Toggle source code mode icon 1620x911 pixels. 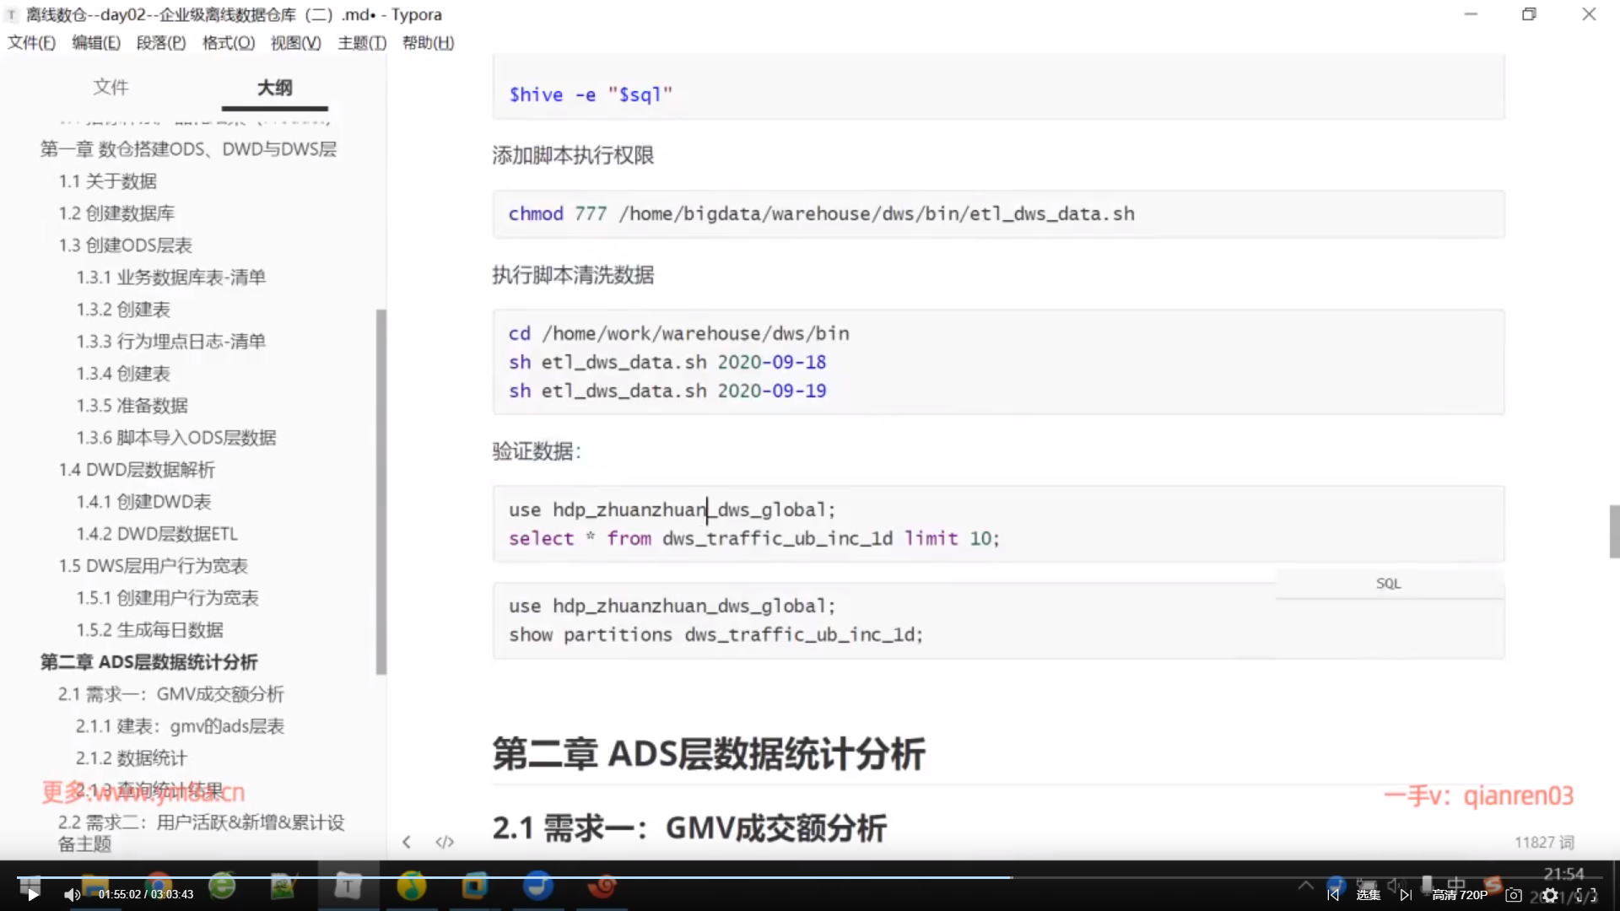pos(445,842)
